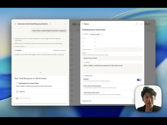Image resolution: width=167 pixels, height=125 pixels.
Task: Click the 'Drafted a new routine that triggers' text
Action: (x=39, y=55)
